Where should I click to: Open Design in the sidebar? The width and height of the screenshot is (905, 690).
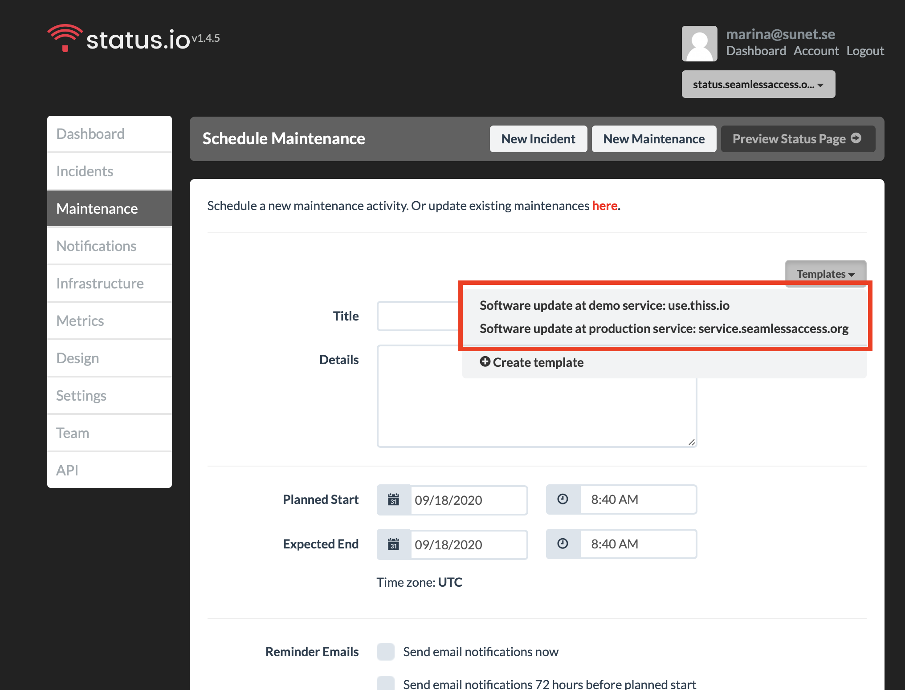110,358
